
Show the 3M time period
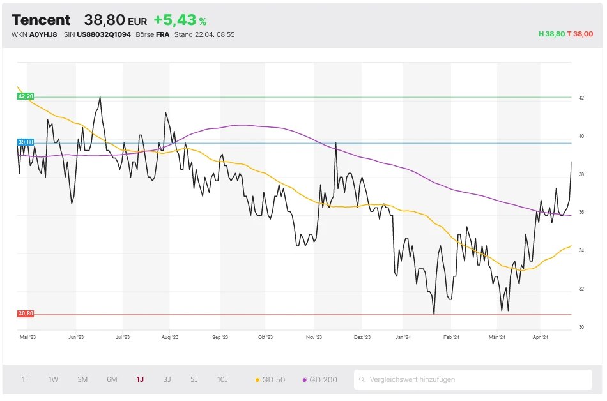click(x=82, y=379)
